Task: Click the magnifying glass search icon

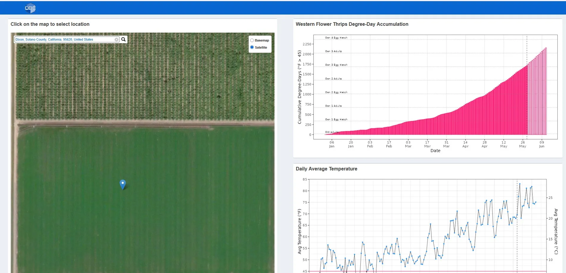Action: click(124, 39)
